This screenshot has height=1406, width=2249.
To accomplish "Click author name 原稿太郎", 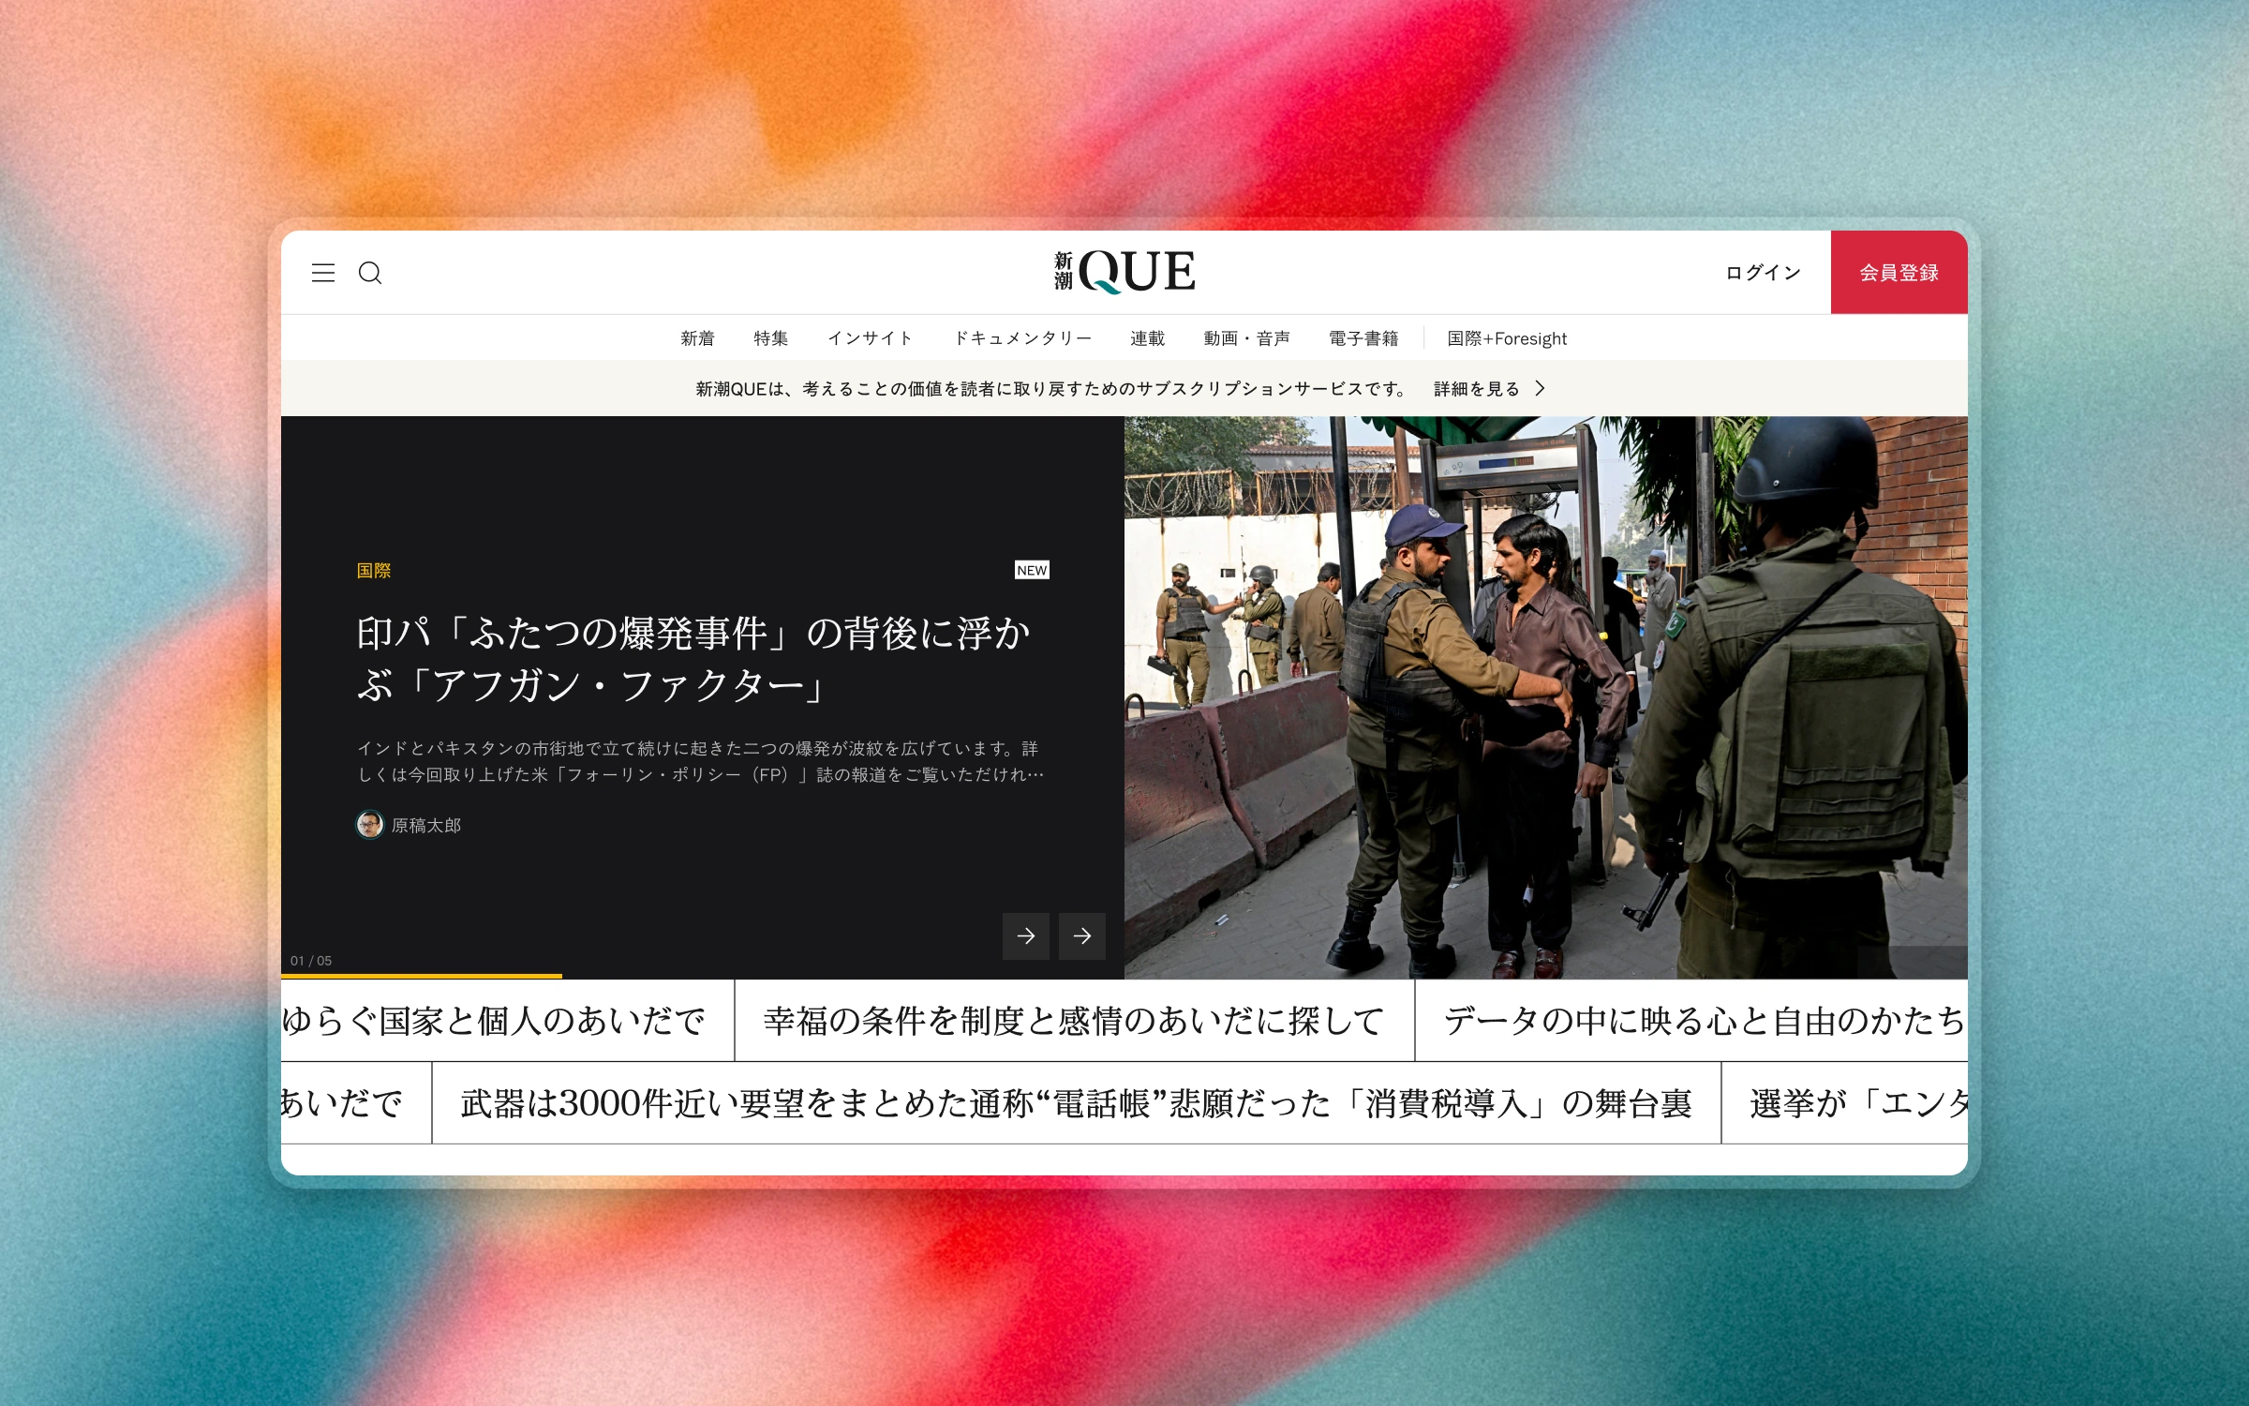I will coord(426,826).
